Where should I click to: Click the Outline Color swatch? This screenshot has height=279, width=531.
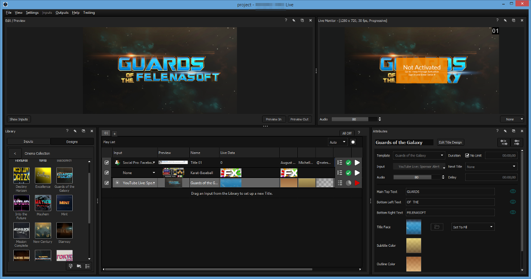tap(414, 264)
